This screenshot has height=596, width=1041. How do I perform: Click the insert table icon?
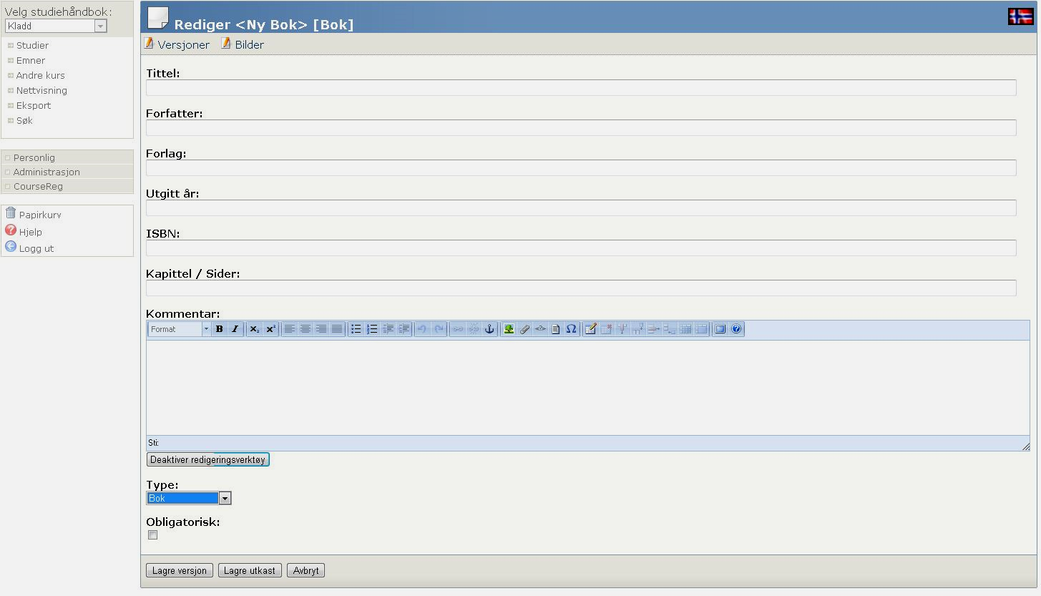[590, 329]
